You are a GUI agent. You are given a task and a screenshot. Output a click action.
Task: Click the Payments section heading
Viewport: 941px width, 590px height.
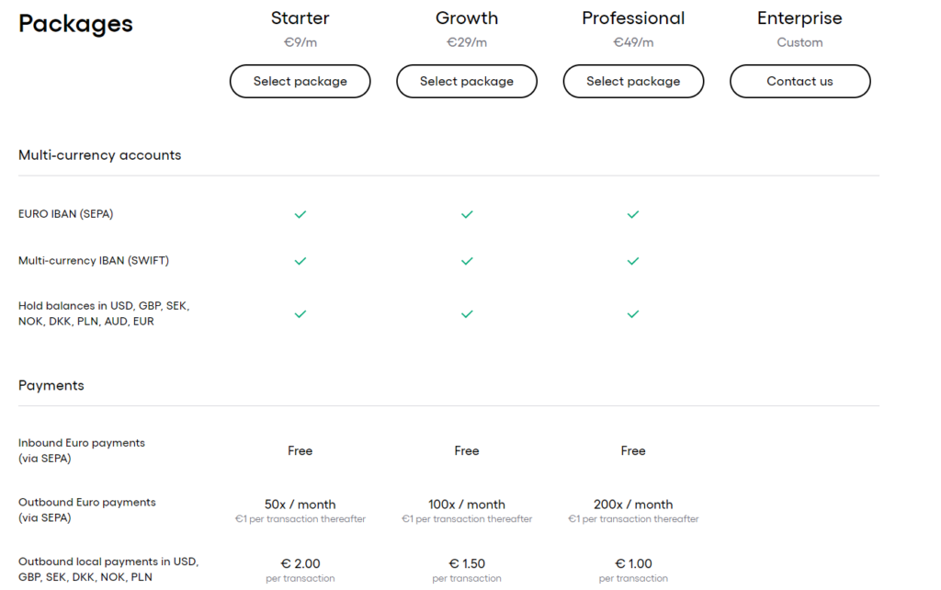51,386
